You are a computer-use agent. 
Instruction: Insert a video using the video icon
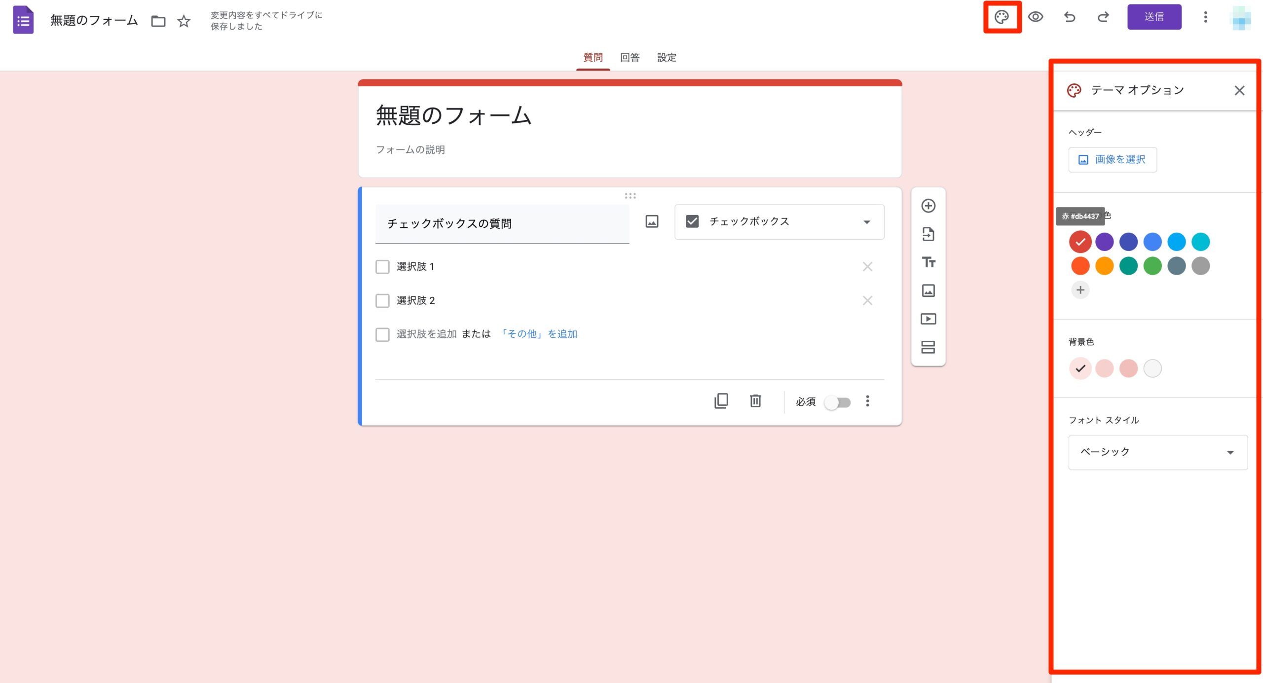pyautogui.click(x=928, y=319)
